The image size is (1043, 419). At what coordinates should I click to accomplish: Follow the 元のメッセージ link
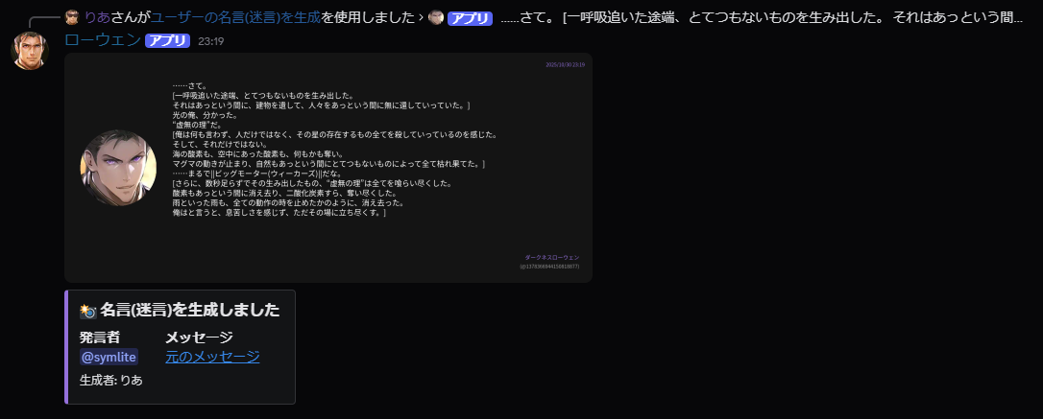click(212, 357)
